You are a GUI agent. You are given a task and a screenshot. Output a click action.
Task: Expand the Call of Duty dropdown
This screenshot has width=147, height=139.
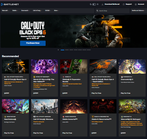point(37,10)
